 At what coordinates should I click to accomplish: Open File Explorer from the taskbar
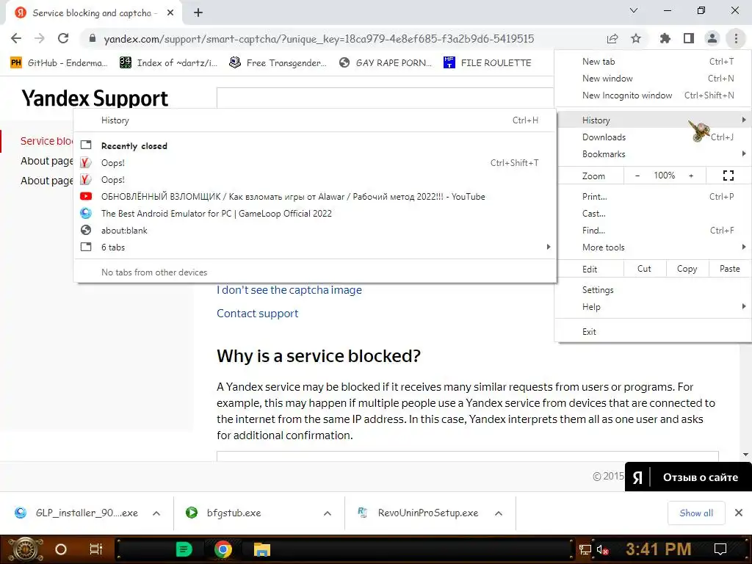tap(262, 549)
